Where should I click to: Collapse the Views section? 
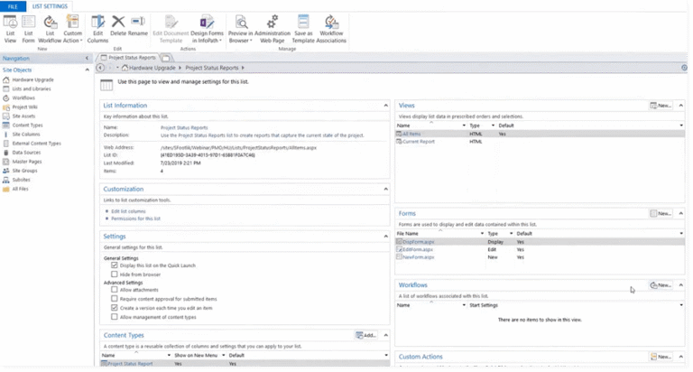click(681, 106)
